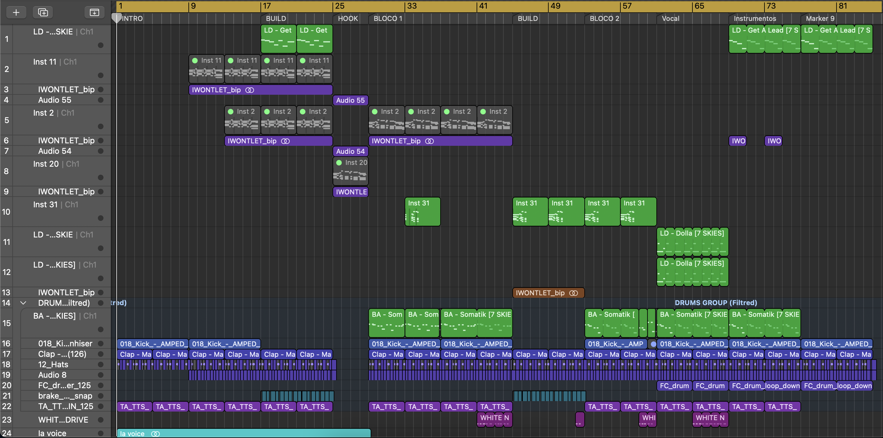
Task: Click the duplicate track icon
Action: coord(43,13)
